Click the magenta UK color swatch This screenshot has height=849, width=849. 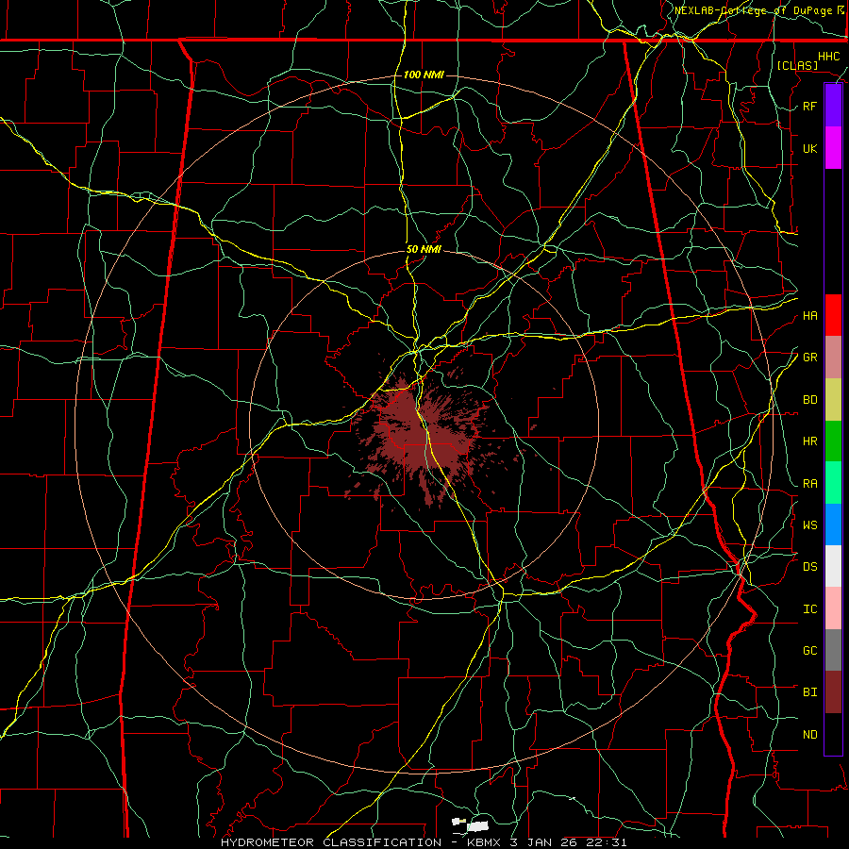[833, 148]
